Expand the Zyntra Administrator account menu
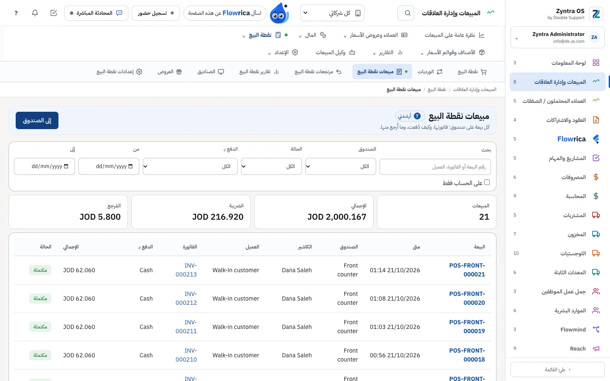This screenshot has height=381, width=610. (557, 37)
